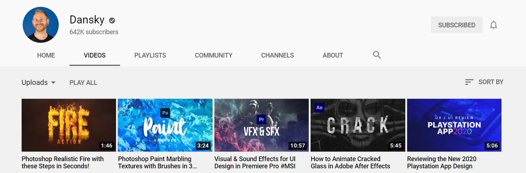Switch to the HOME tab
The image size is (526, 173).
46,55
